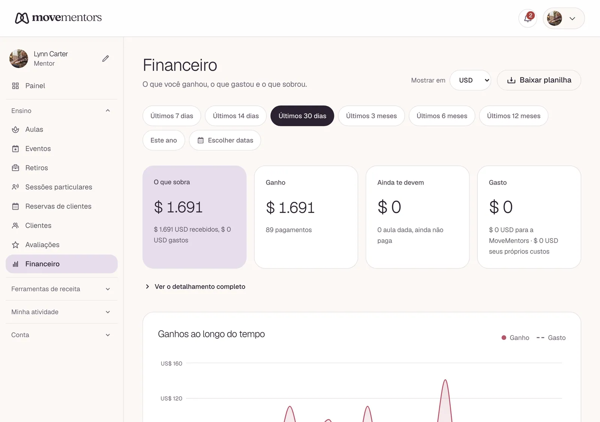Go to Painel in sidebar
Image resolution: width=600 pixels, height=422 pixels.
point(61,86)
